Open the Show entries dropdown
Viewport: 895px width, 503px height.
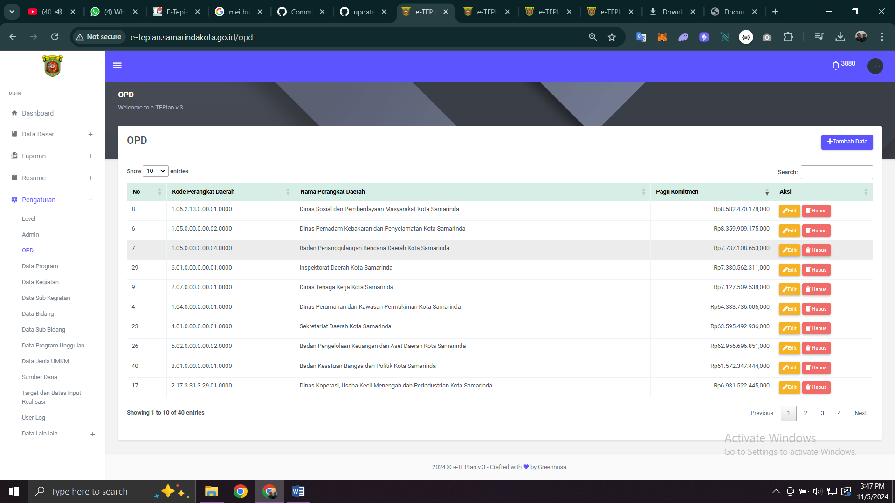(x=156, y=171)
